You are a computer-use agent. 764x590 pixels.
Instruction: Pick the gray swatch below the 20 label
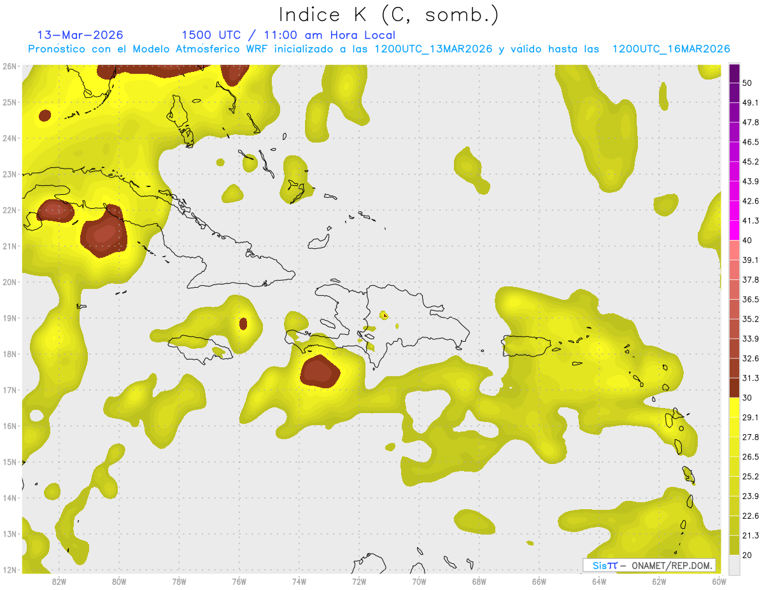[734, 565]
